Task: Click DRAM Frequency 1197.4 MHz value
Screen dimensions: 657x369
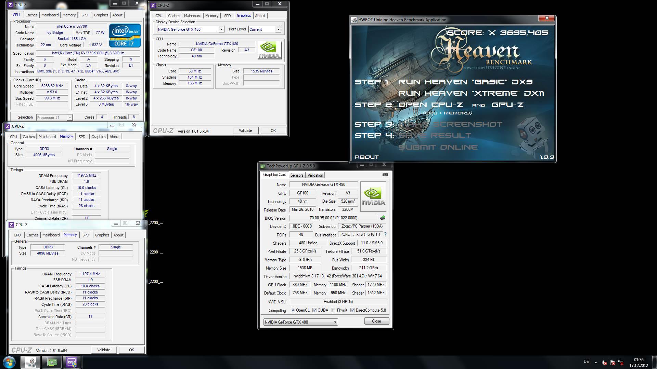Action: 90,274
